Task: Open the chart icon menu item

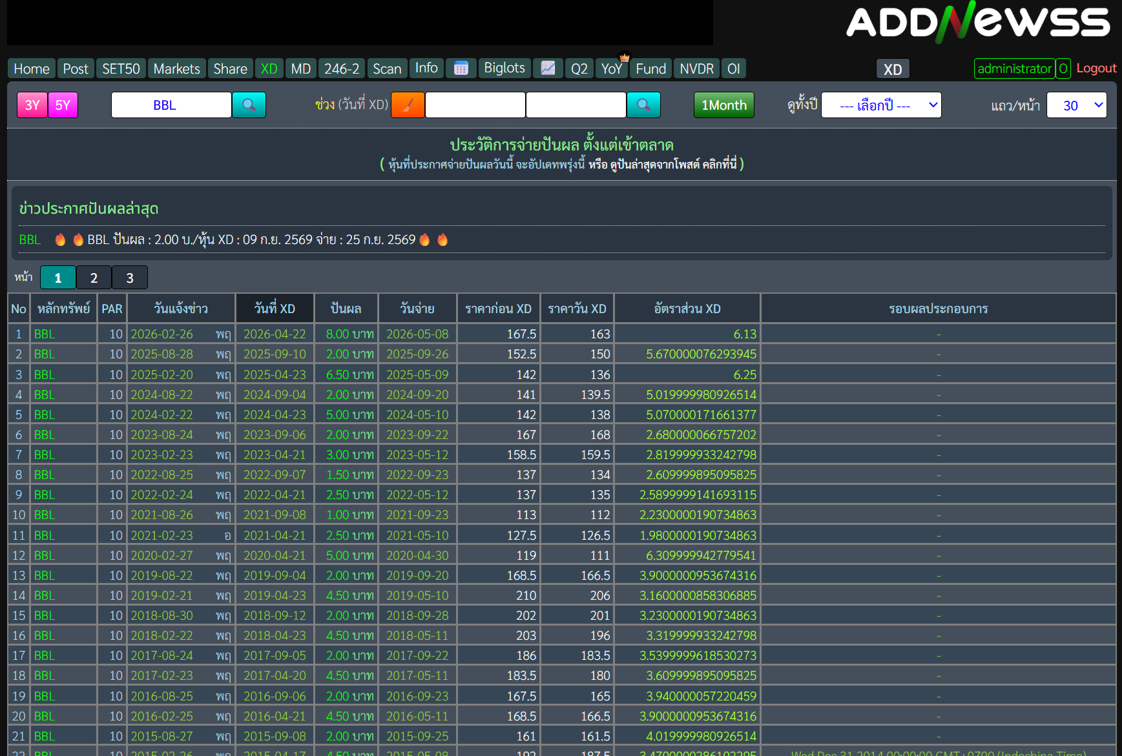Action: click(x=548, y=68)
